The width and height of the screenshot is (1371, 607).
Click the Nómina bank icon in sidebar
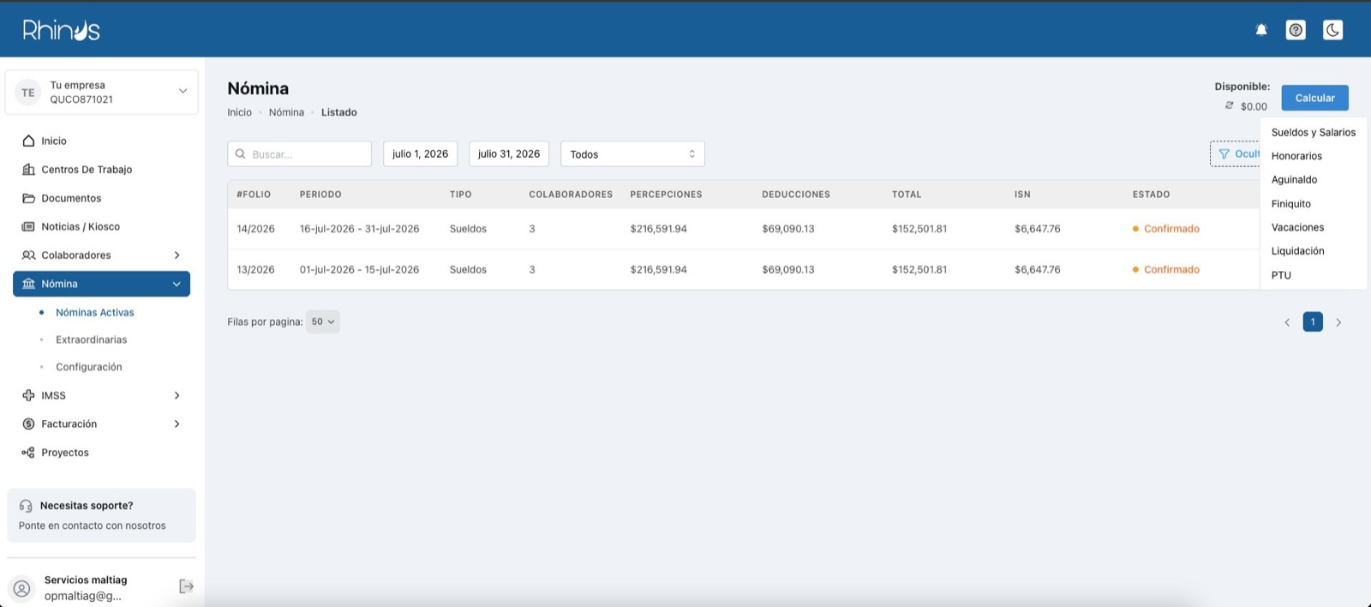pos(28,284)
